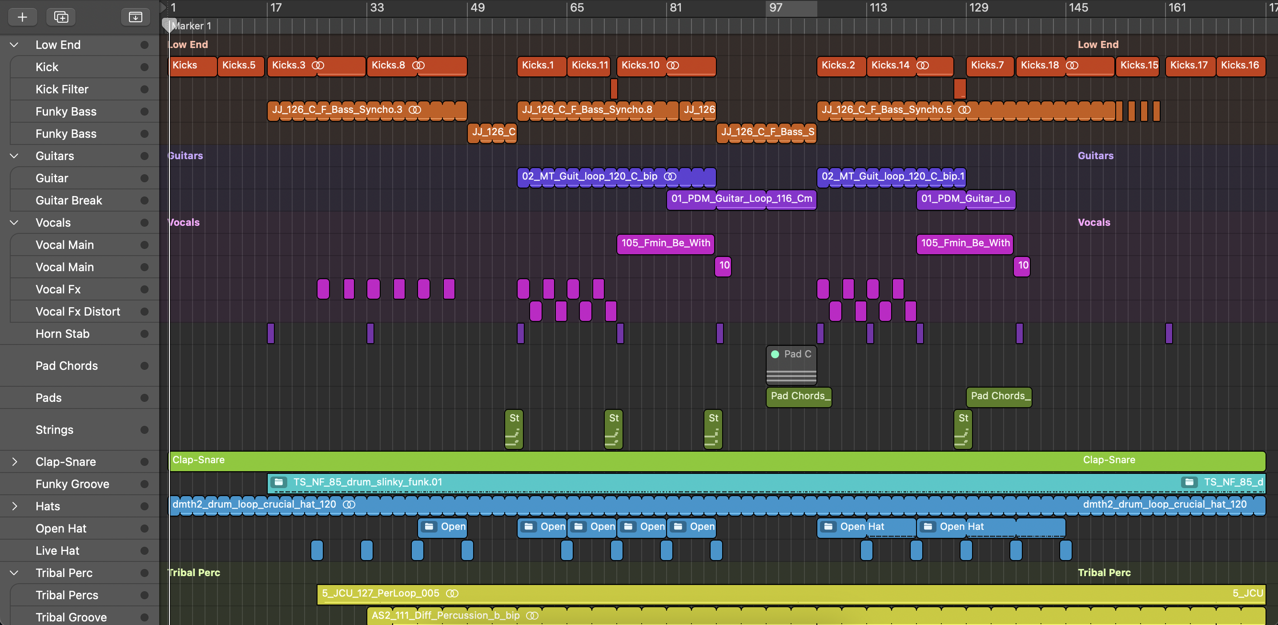Toggle the Vocal Fx Distort track dot
Screen dimensions: 1278x625
click(145, 312)
